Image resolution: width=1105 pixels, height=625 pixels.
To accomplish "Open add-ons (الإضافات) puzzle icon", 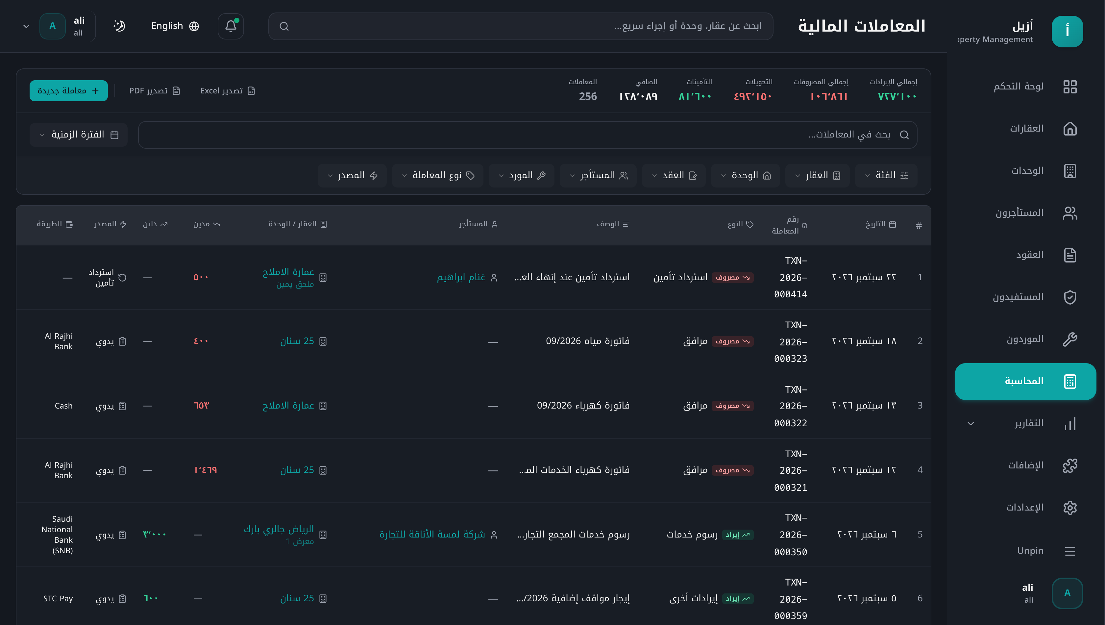I will tap(1070, 465).
